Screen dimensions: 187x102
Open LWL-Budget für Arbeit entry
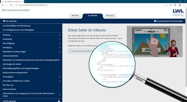[x=12, y=64]
